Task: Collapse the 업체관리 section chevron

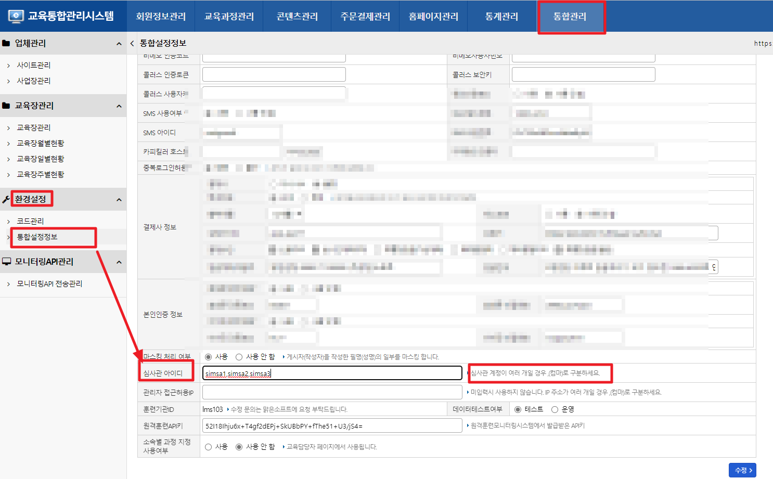Action: (119, 44)
